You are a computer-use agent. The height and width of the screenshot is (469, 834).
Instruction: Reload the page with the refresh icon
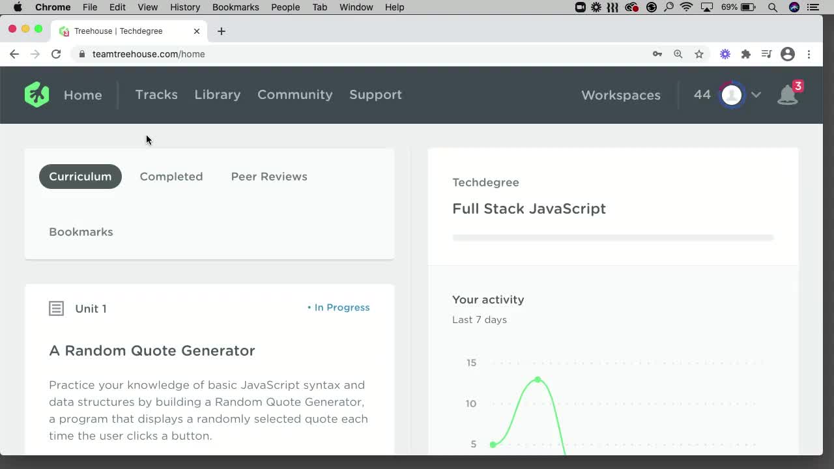click(56, 54)
